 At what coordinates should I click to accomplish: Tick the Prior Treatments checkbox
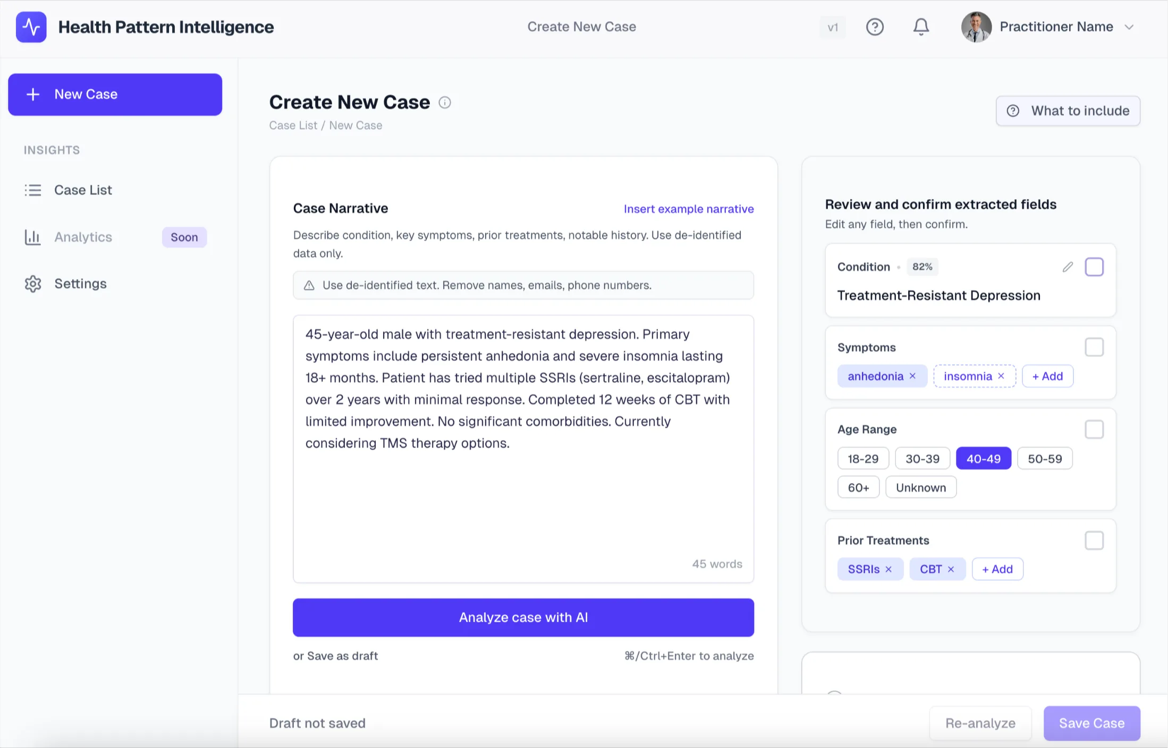1094,541
